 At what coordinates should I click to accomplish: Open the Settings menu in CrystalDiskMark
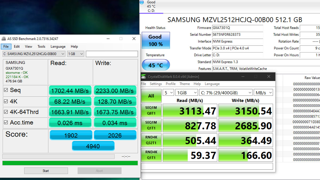pos(156,84)
